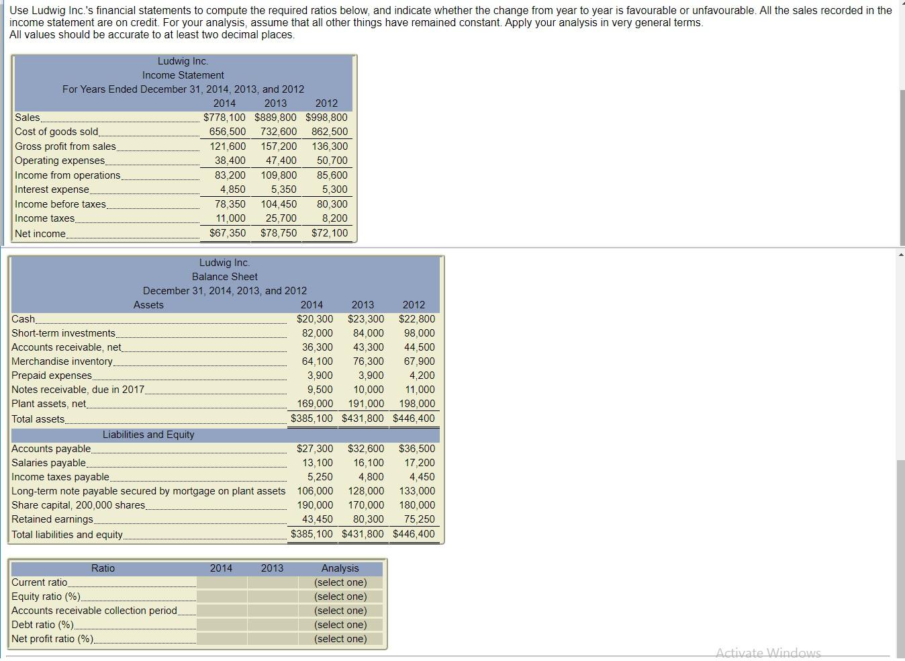
Task: Select the 2014 Long-term note payable value "106,000"
Action: [x=316, y=491]
